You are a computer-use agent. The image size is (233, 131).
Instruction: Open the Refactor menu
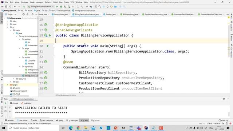tap(48, 2)
